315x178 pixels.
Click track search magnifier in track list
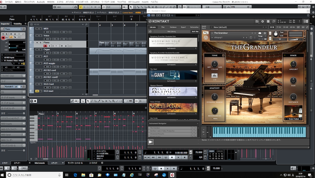[86, 25]
